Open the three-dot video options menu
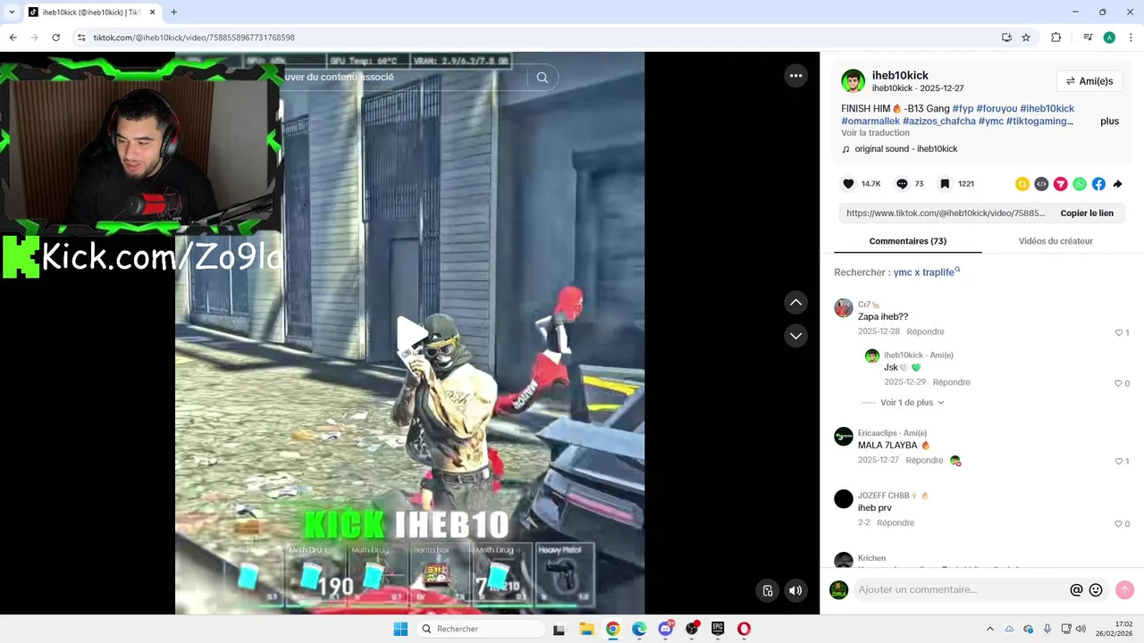 coord(796,76)
